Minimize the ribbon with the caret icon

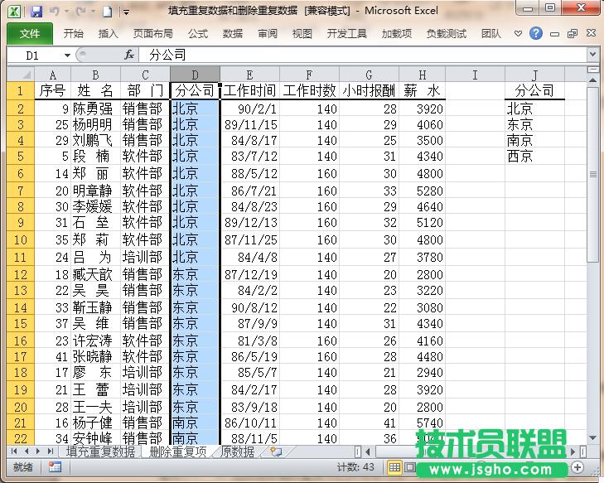[518, 34]
